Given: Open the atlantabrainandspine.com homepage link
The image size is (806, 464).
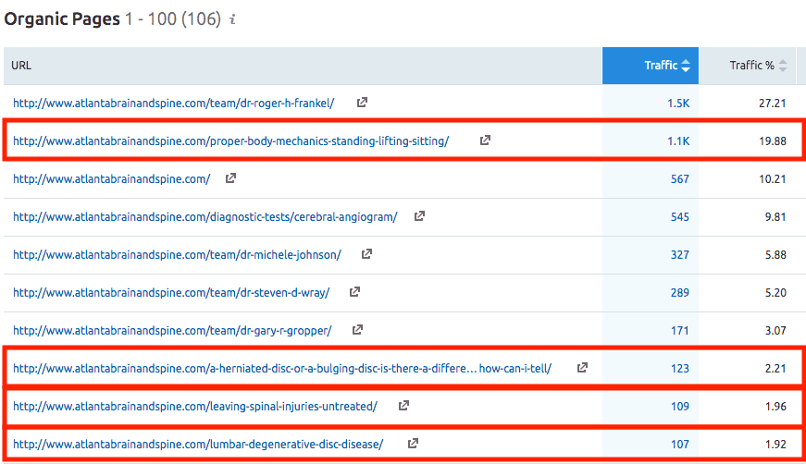Looking at the screenshot, I should pos(112,179).
